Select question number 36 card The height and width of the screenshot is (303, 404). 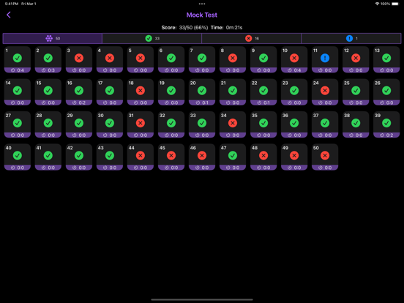[x=294, y=124]
